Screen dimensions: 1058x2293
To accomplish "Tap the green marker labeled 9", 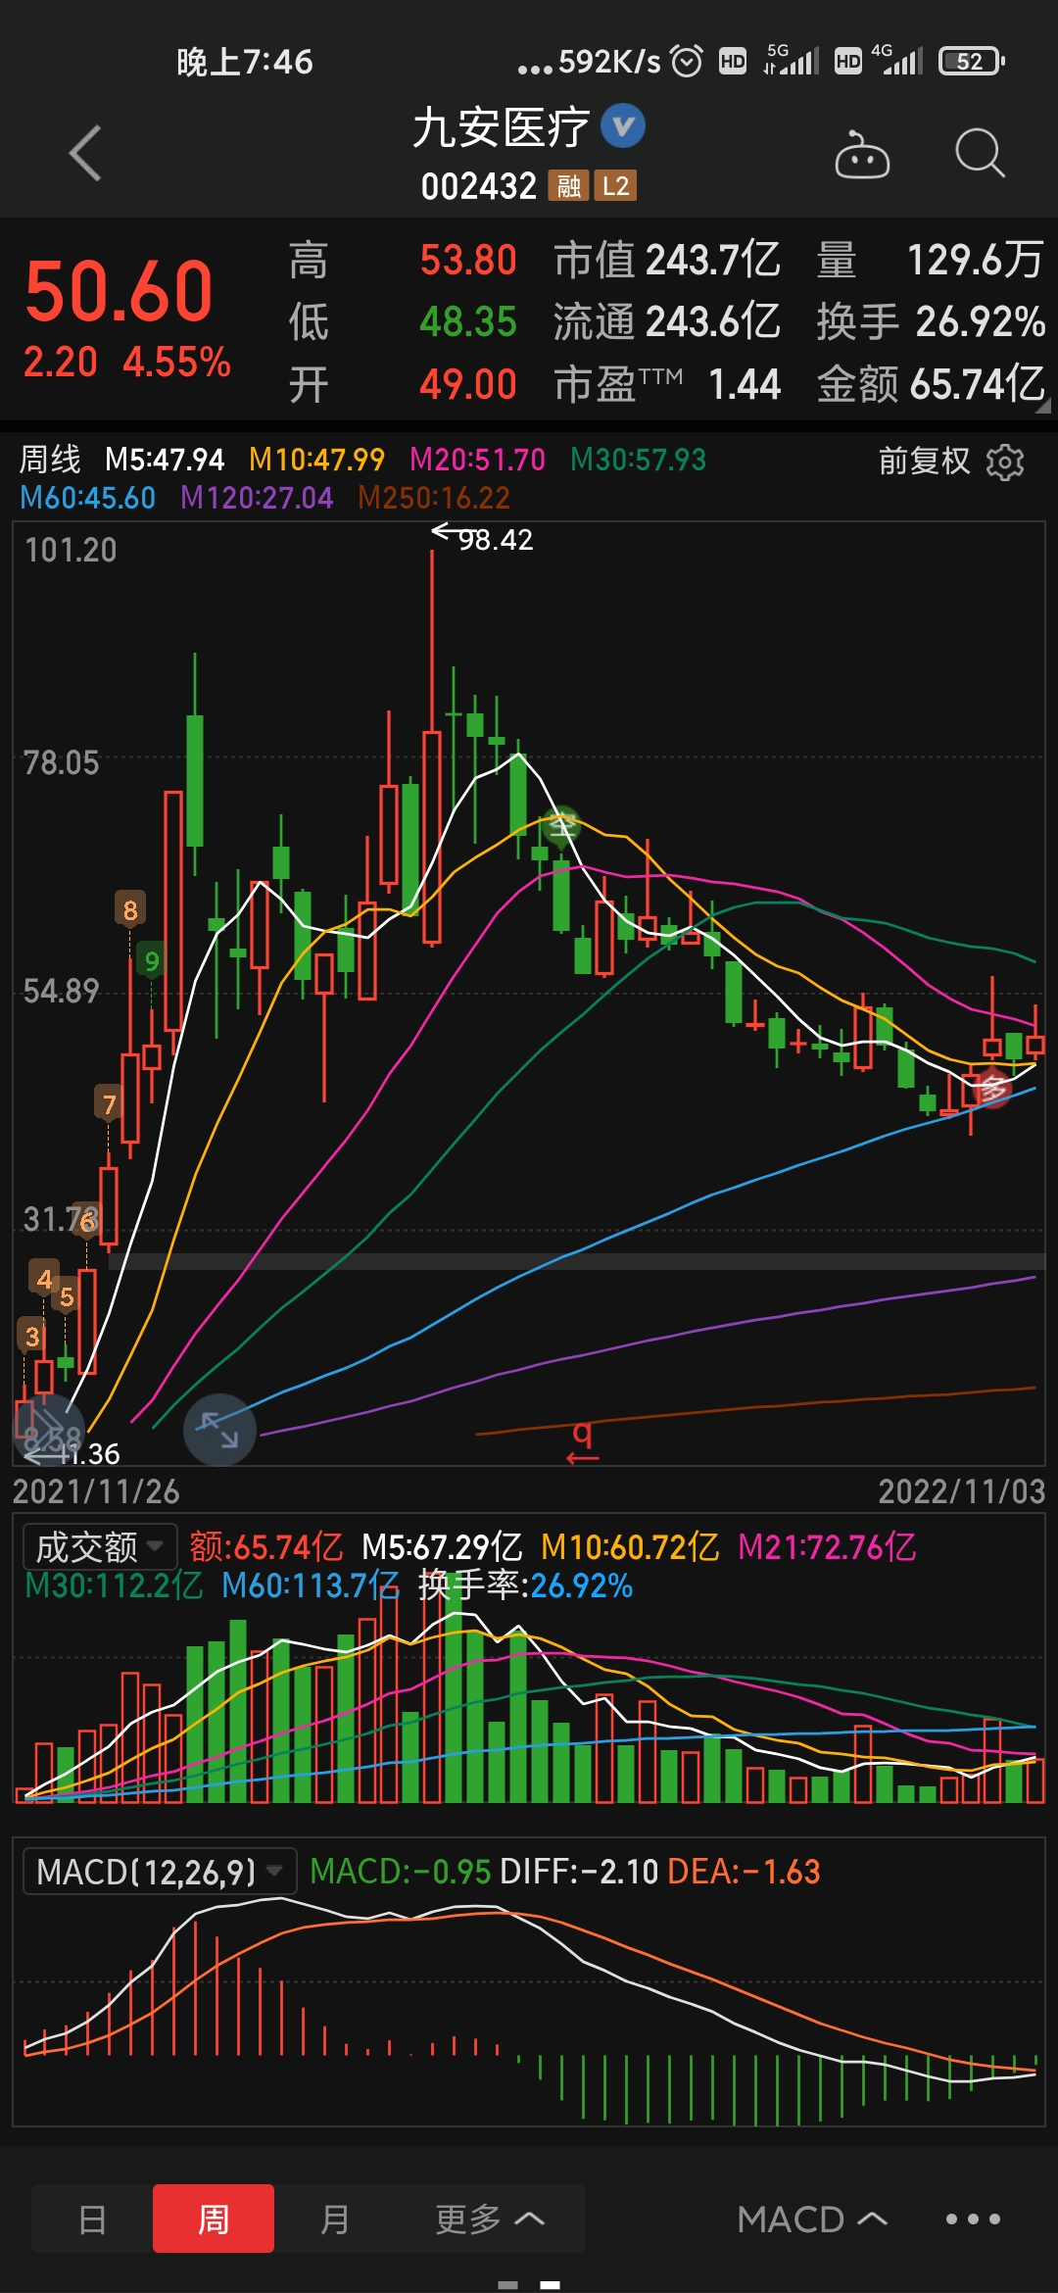I will tap(152, 960).
